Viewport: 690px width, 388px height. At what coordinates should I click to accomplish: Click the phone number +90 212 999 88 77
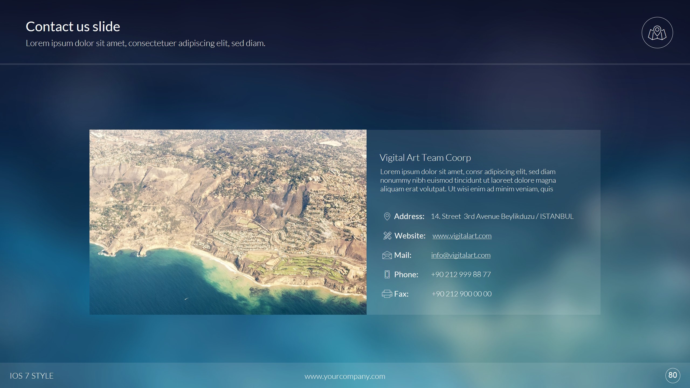coord(461,274)
